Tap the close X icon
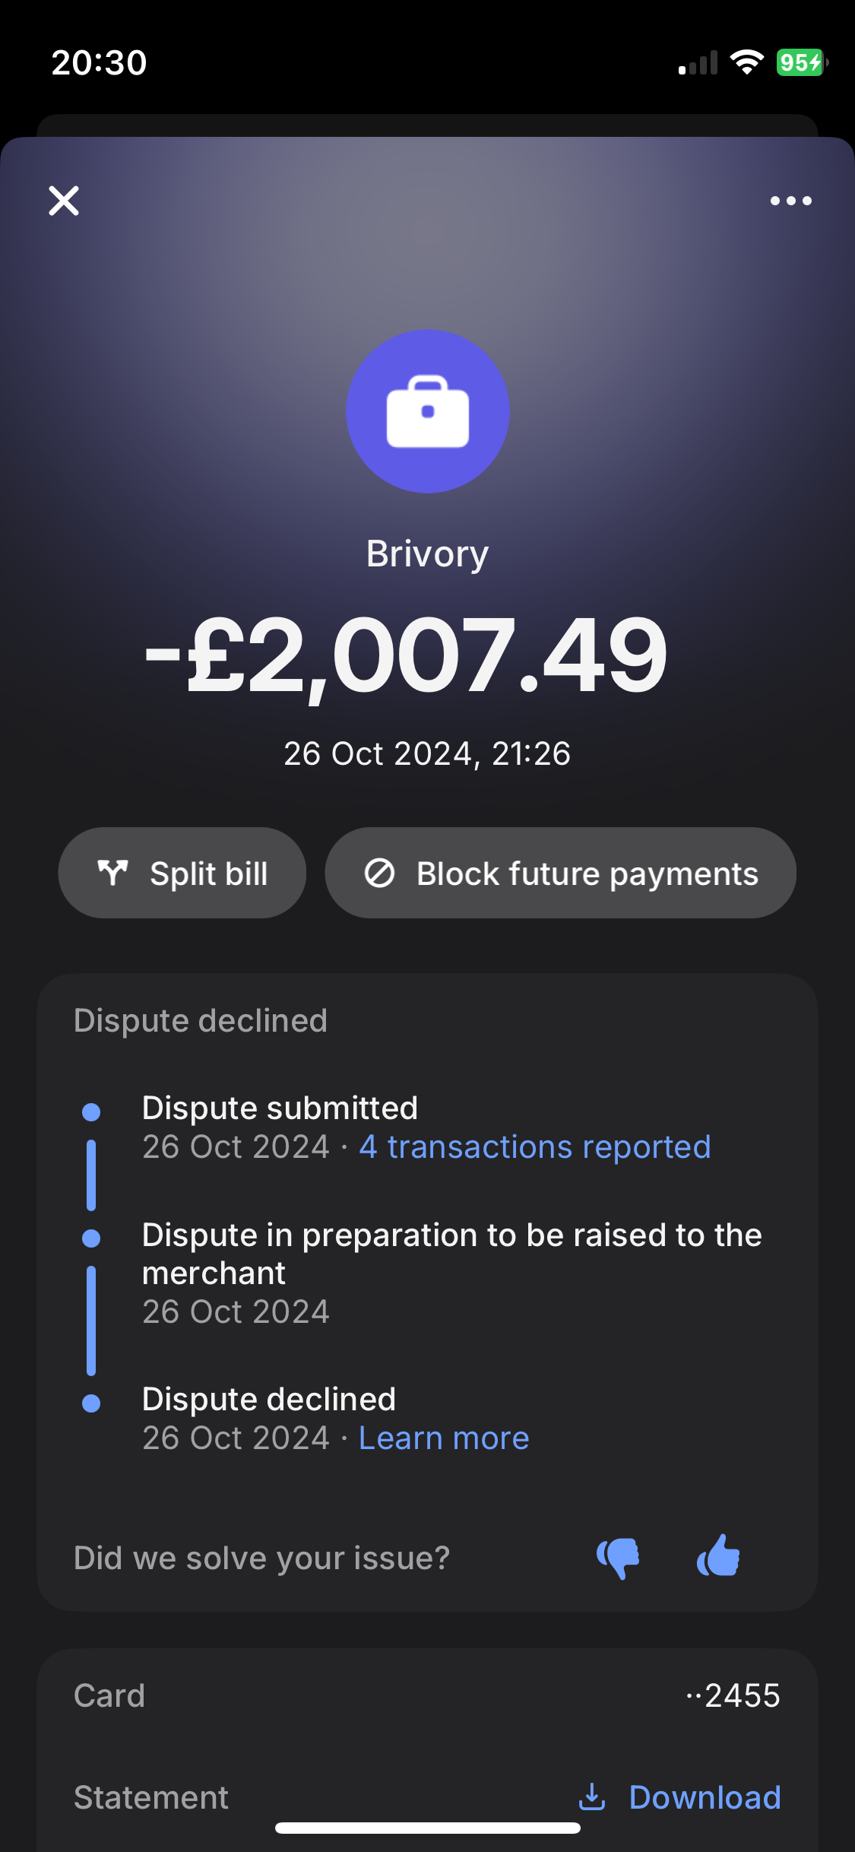Image resolution: width=855 pixels, height=1852 pixels. pyautogui.click(x=64, y=201)
